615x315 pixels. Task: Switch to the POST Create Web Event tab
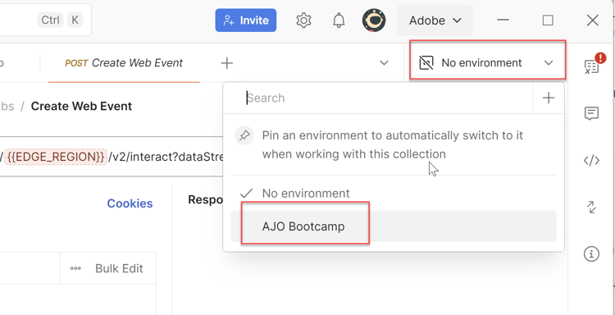pyautogui.click(x=124, y=63)
